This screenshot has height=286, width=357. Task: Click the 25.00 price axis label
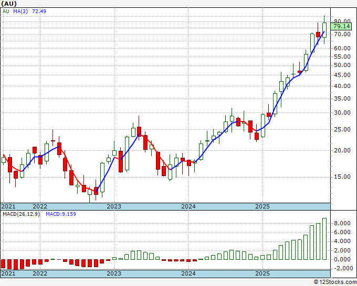(x=342, y=129)
